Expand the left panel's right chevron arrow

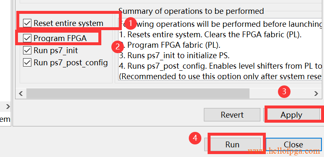point(8,107)
